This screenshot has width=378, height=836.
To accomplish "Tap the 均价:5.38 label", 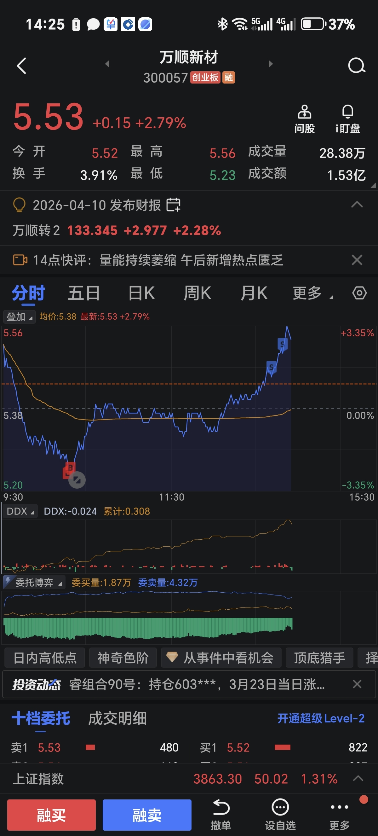I will 58,316.
